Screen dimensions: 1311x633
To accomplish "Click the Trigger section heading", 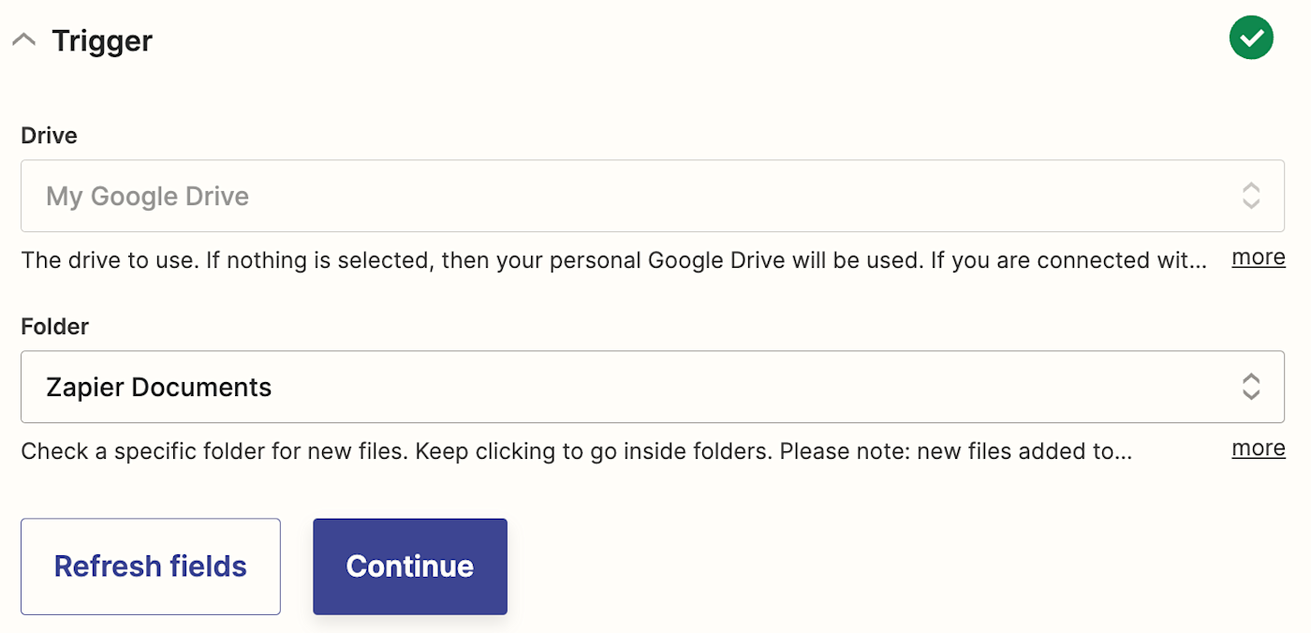I will (x=102, y=41).
